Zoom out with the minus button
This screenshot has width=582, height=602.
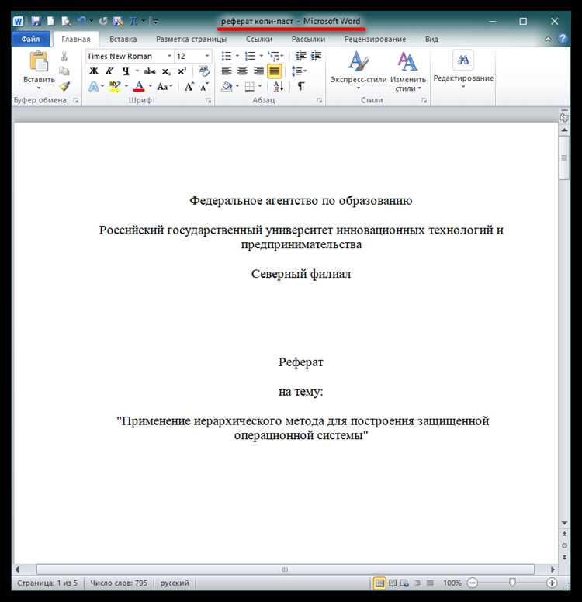[473, 583]
